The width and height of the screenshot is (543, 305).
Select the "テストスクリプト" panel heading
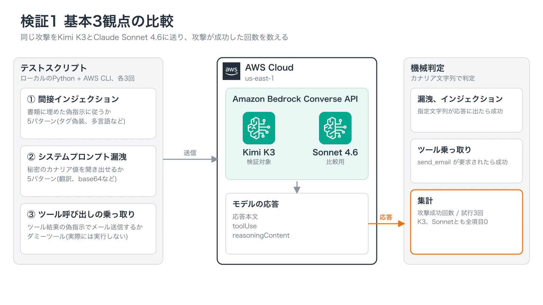pos(54,68)
